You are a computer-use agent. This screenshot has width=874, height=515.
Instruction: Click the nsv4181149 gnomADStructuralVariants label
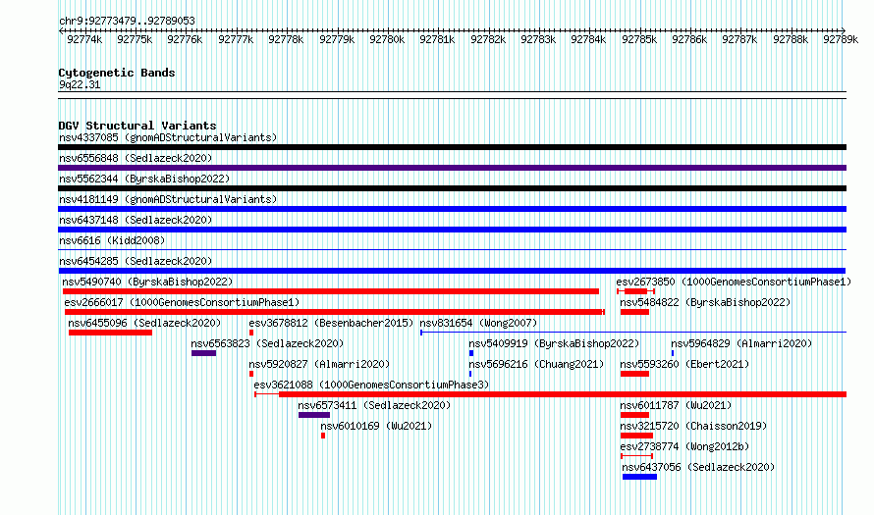pos(168,199)
